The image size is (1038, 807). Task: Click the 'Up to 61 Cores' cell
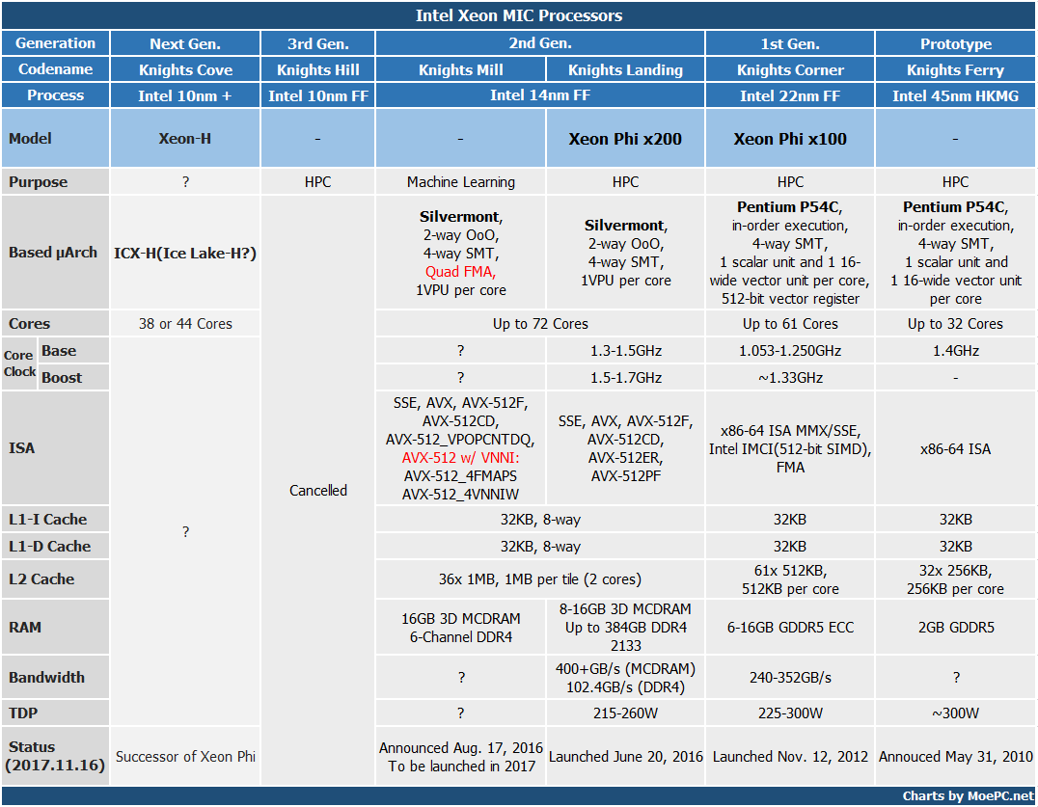pyautogui.click(x=790, y=323)
